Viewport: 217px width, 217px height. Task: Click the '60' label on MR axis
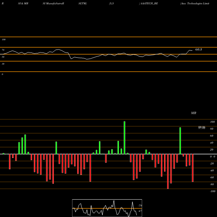click(212, 136)
